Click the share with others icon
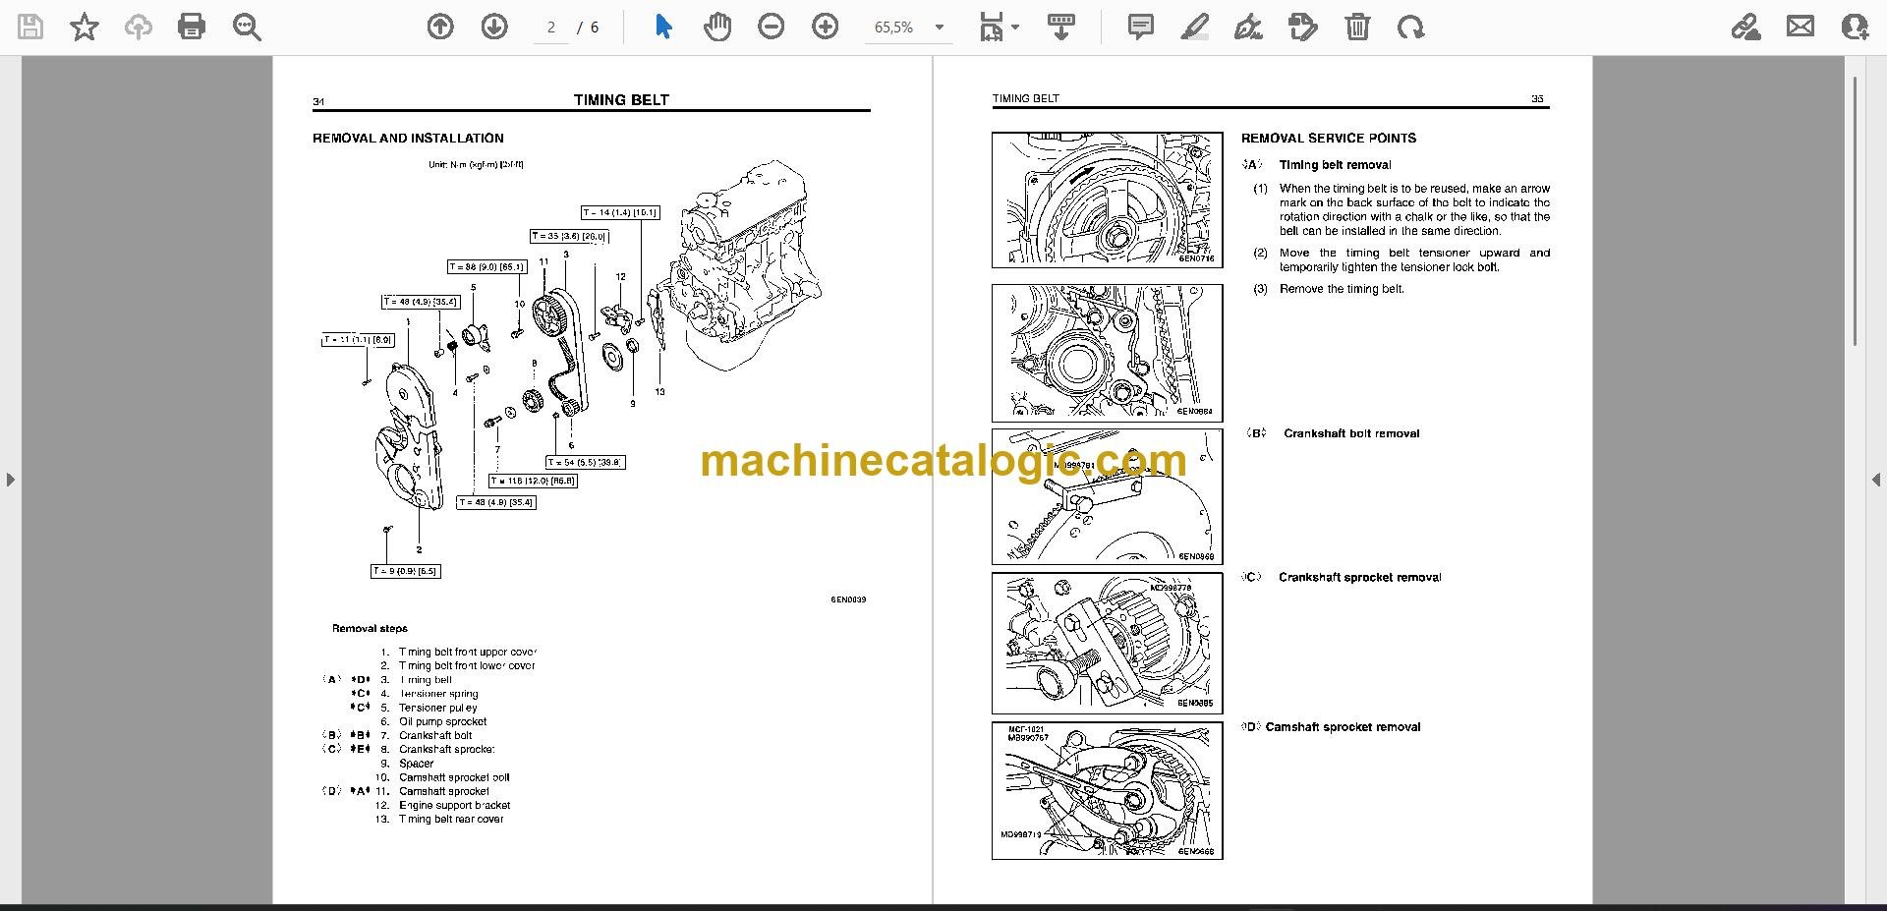 pos(1855,28)
